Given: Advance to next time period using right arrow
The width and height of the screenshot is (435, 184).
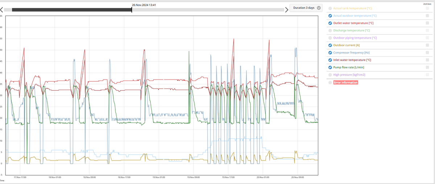Looking at the screenshot, I should (287, 10).
